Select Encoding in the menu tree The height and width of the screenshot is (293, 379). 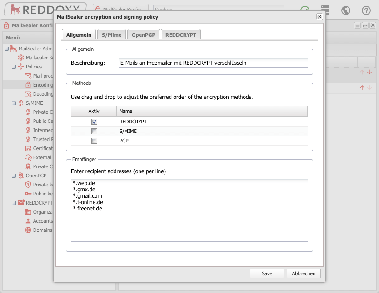click(43, 85)
